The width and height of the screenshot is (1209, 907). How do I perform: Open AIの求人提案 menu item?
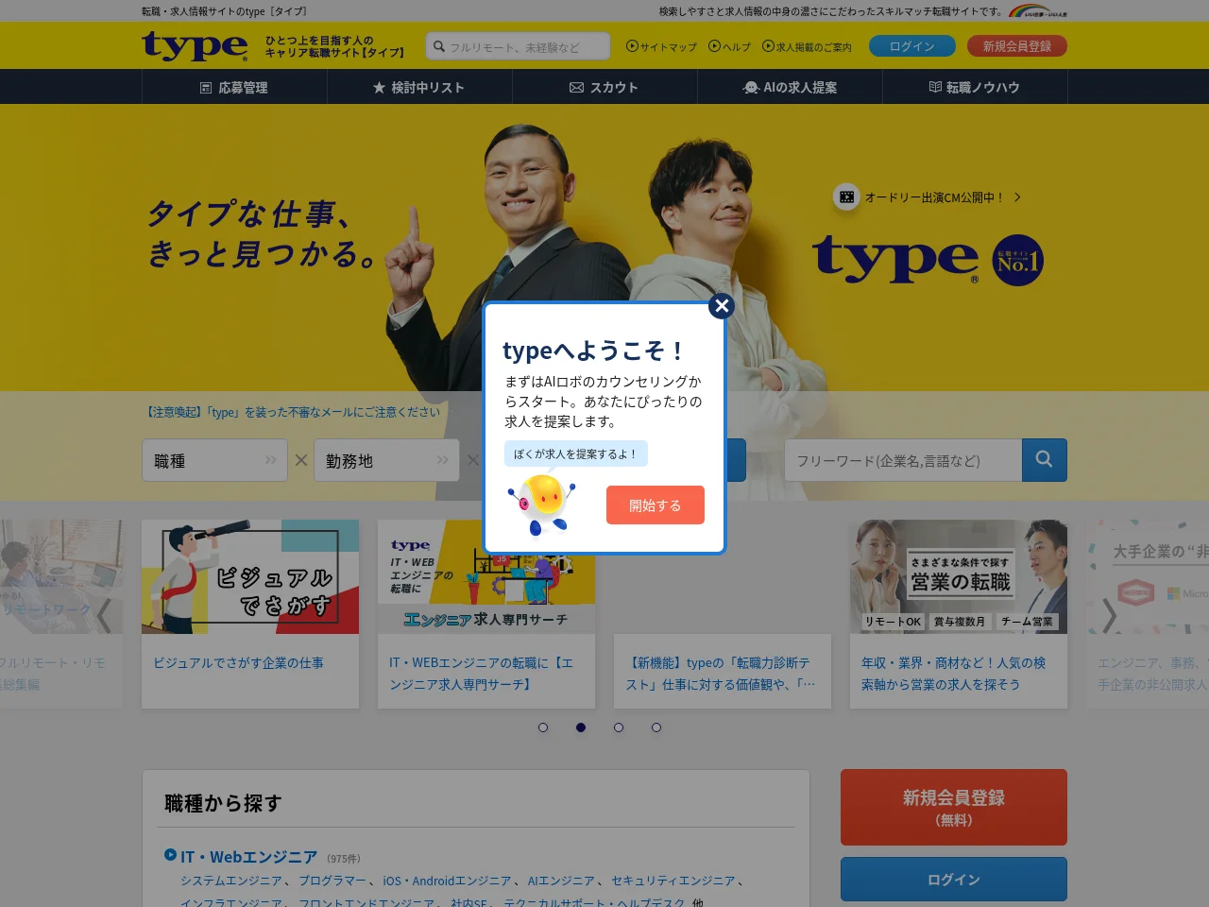790,87
